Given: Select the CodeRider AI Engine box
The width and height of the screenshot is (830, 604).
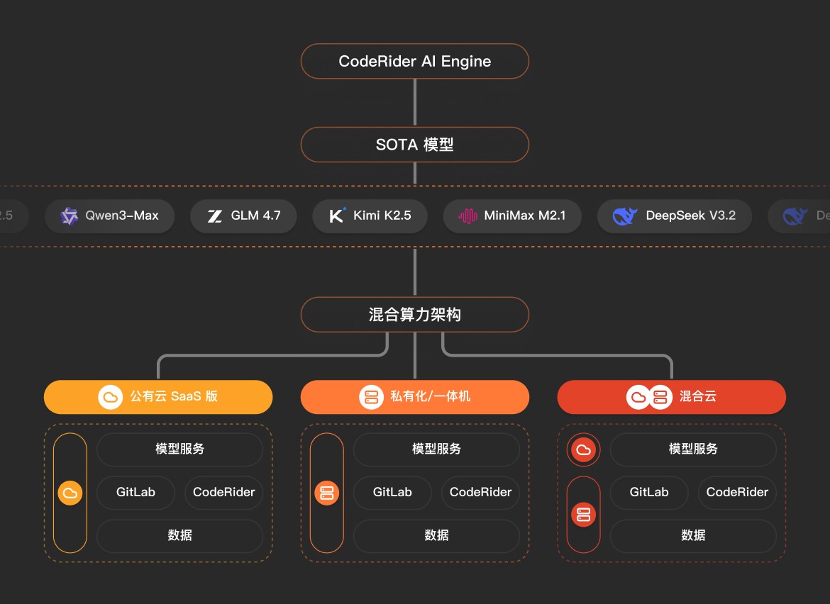Looking at the screenshot, I should click(415, 61).
